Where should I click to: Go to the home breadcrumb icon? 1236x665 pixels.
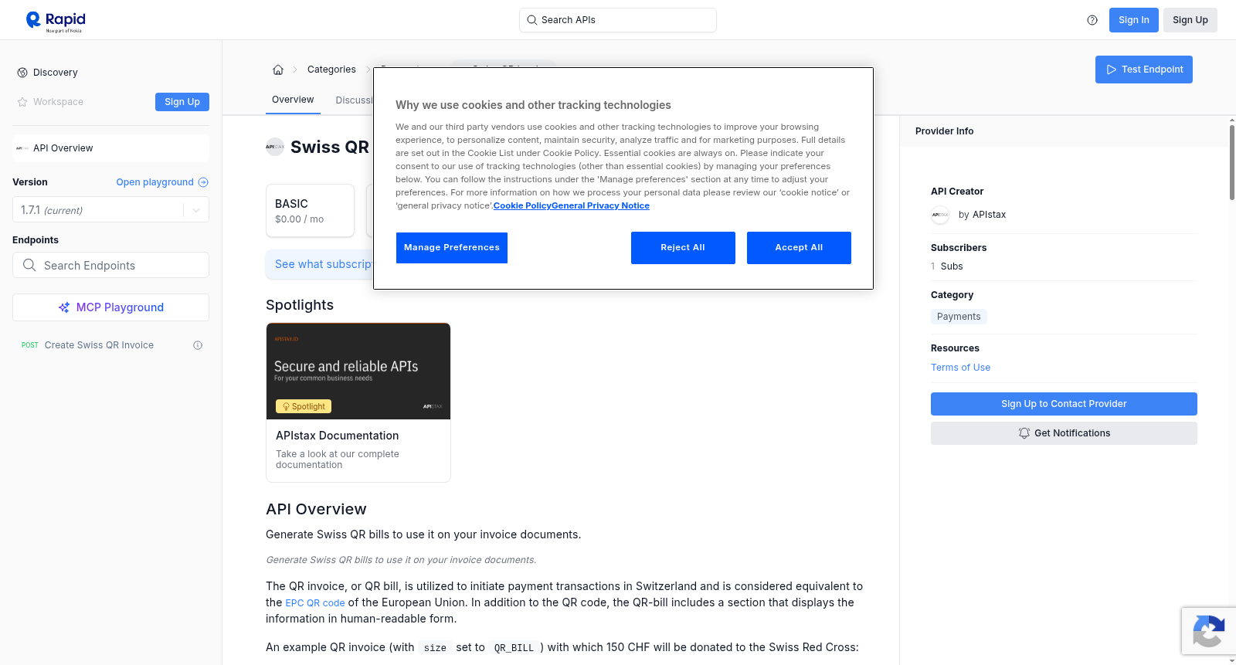click(278, 70)
